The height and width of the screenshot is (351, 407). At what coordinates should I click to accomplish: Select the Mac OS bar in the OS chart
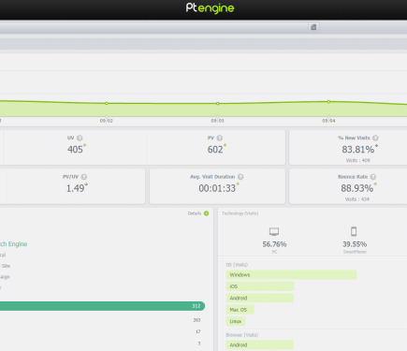240,310
